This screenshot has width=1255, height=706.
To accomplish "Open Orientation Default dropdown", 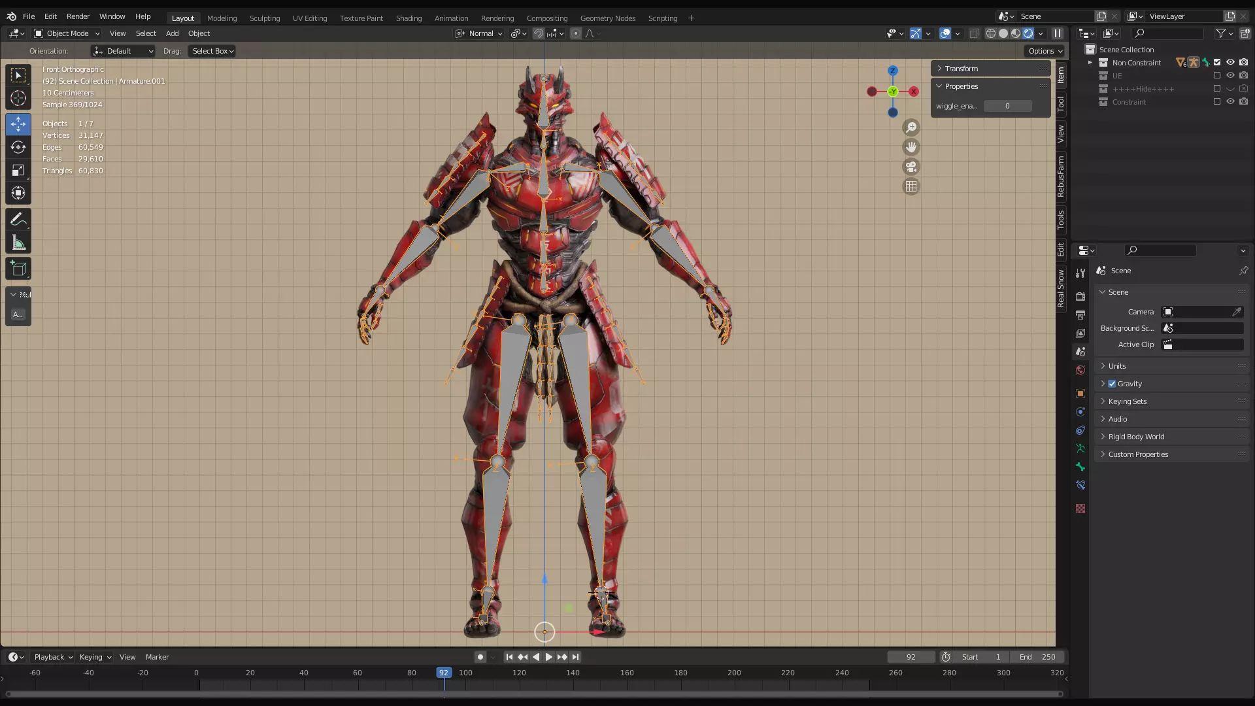I will click(x=123, y=51).
